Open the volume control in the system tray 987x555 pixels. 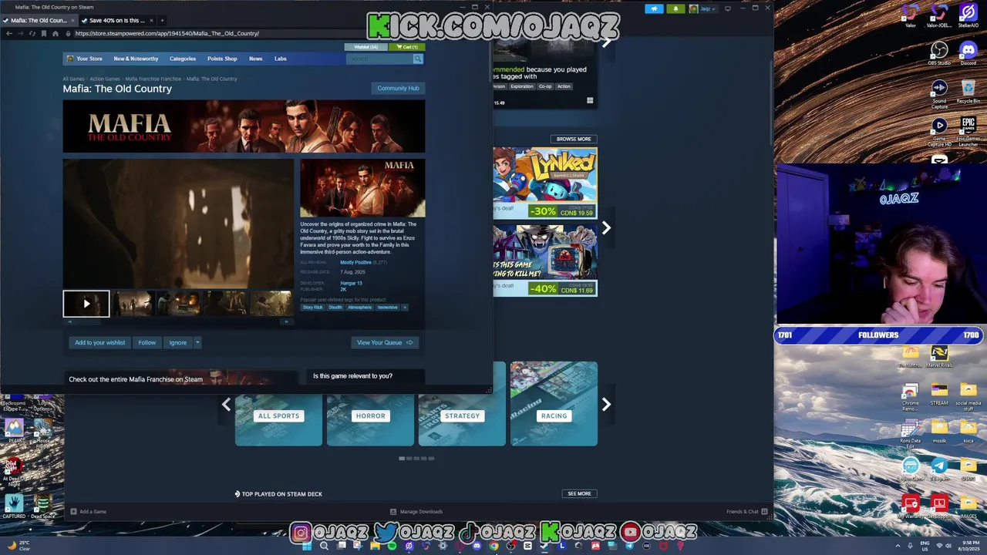pyautogui.click(x=948, y=546)
